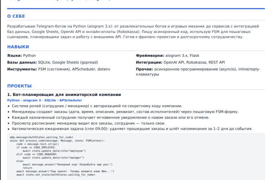Click code line containing 'Неверный код!'
This screenshot has height=180, width=271.
click(x=68, y=165)
